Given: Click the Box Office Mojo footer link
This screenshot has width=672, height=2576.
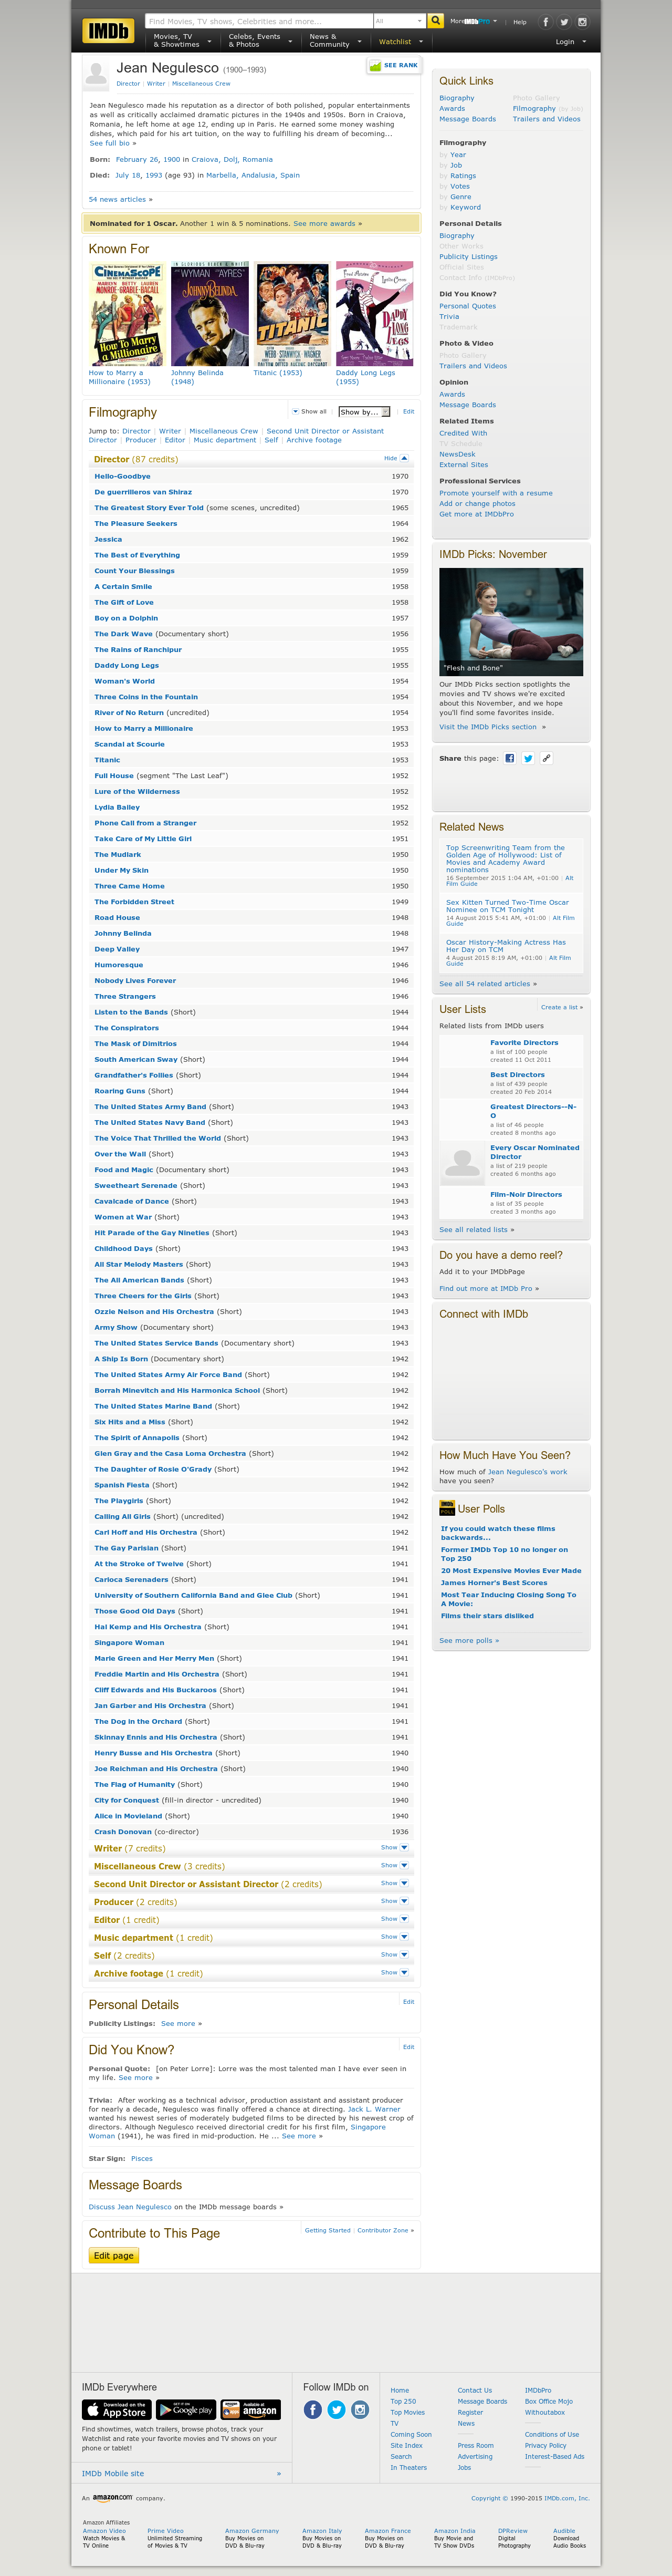Looking at the screenshot, I should pos(549,2401).
